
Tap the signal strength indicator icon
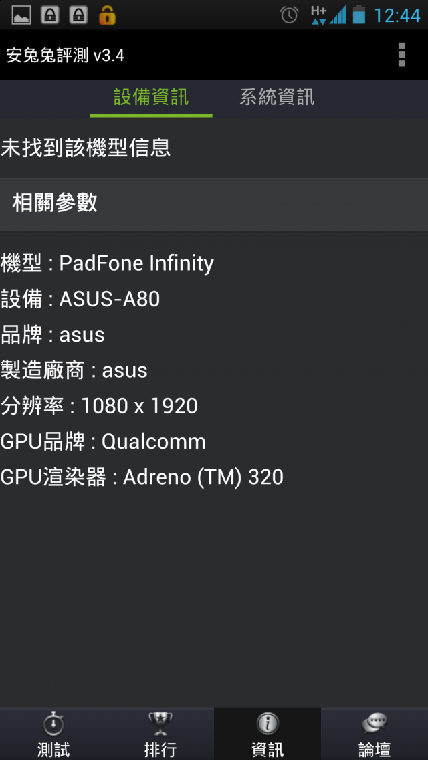click(x=338, y=15)
